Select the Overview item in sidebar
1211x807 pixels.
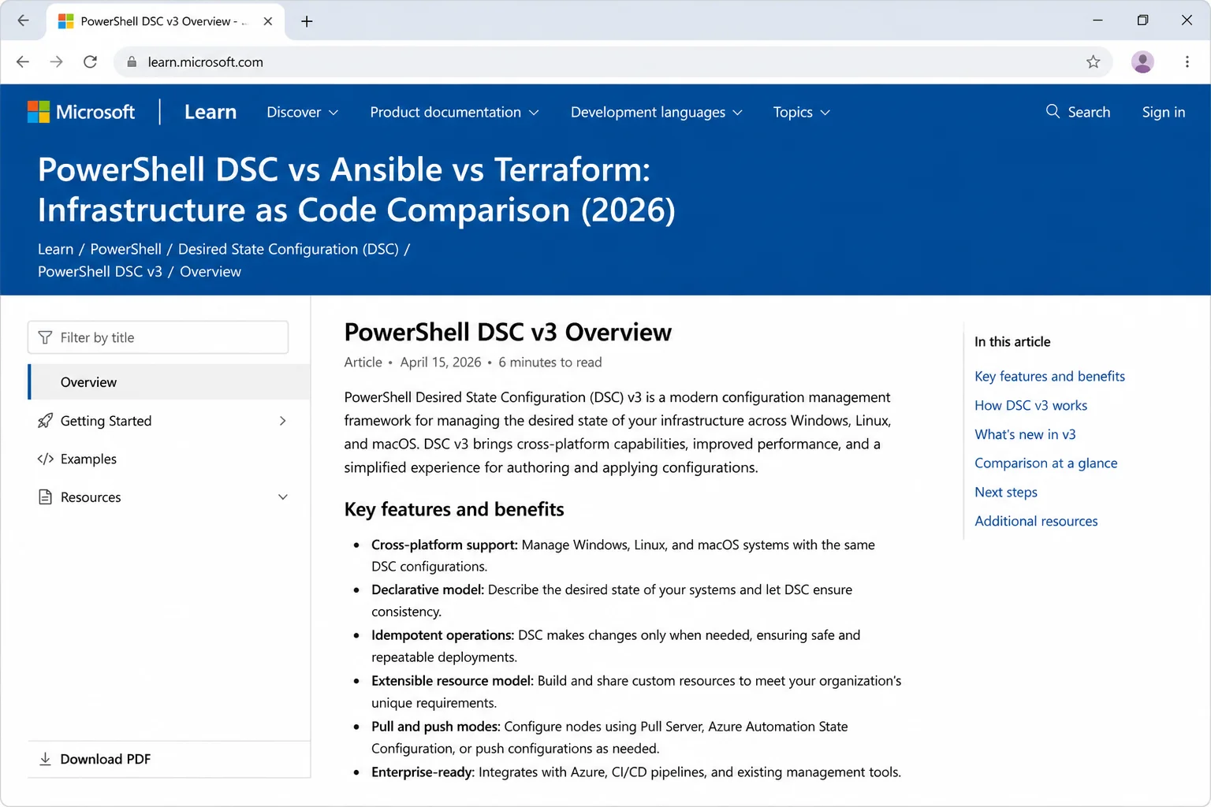point(170,382)
